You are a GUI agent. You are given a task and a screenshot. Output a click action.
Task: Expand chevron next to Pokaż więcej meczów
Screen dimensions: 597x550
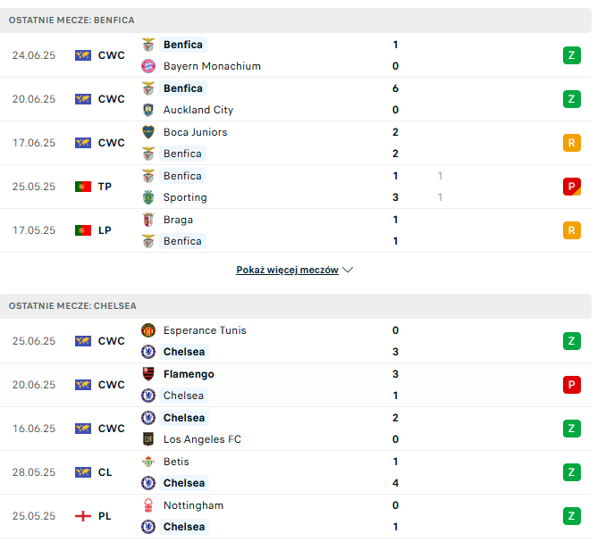(x=348, y=270)
